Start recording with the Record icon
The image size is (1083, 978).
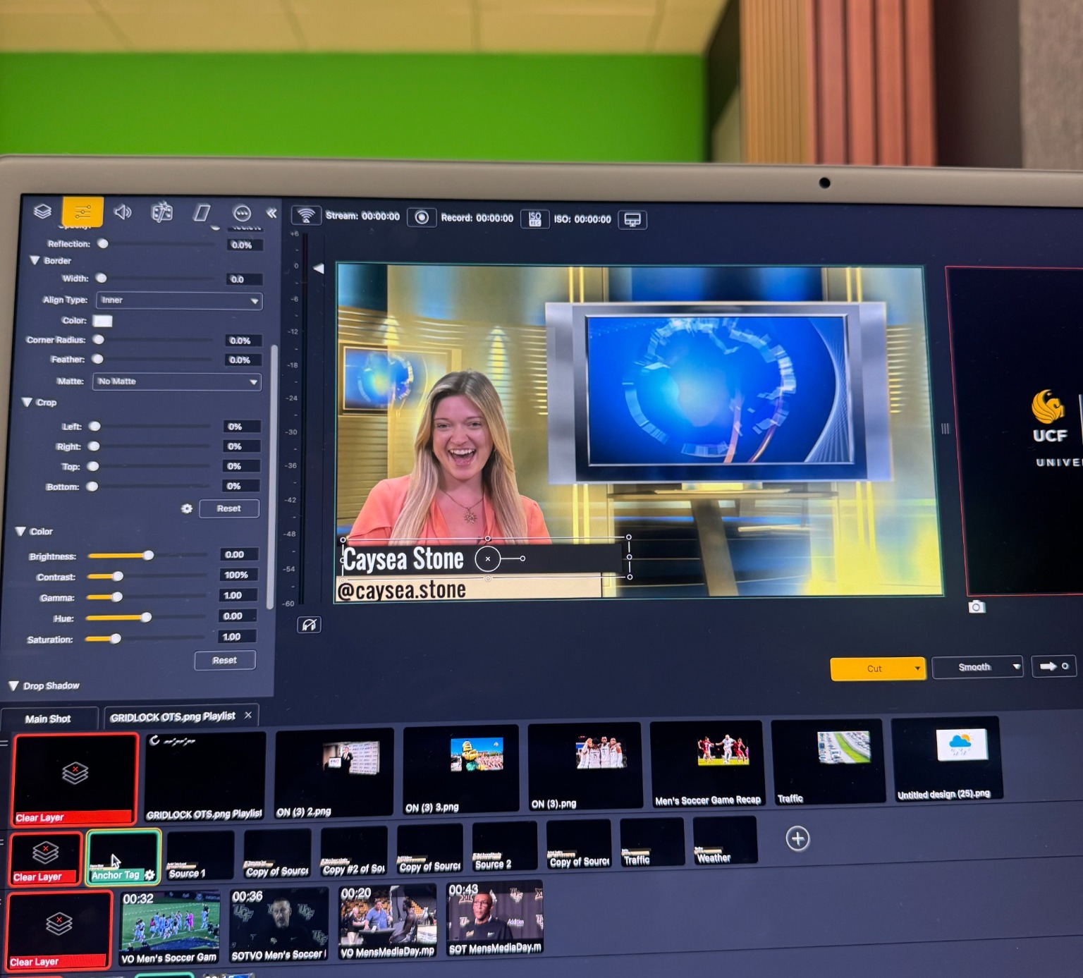(422, 217)
